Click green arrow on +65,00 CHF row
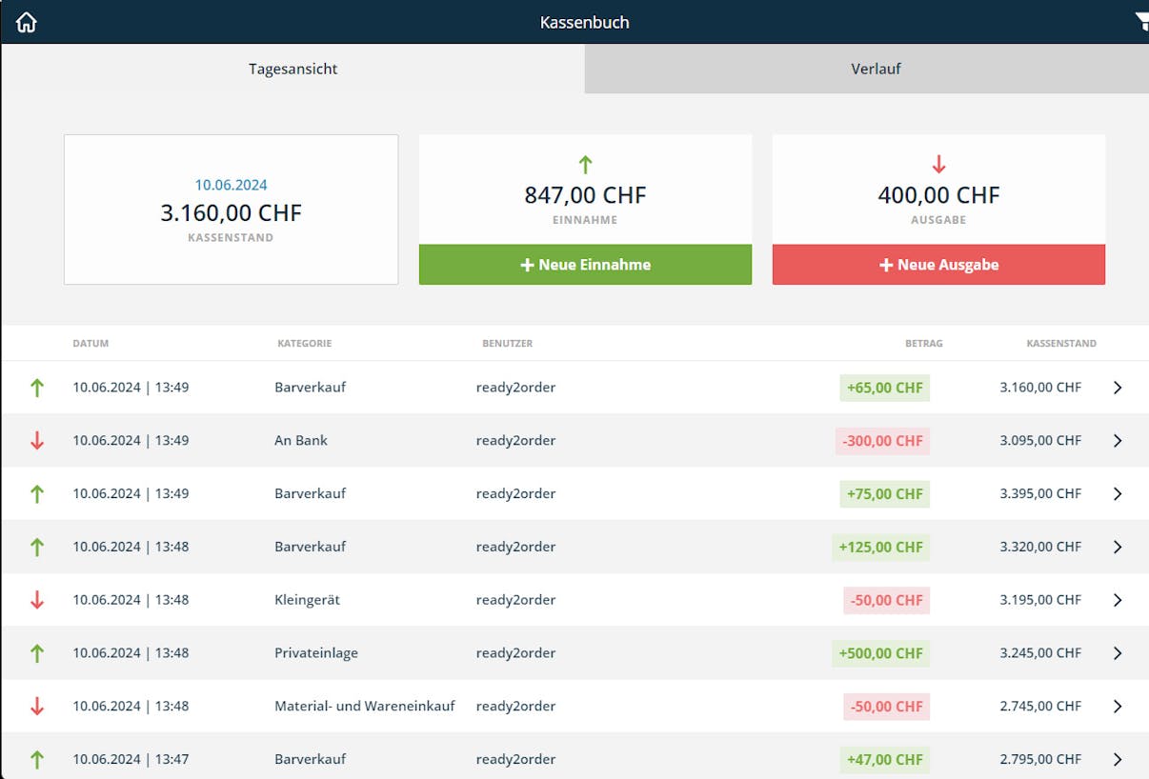 coord(37,388)
